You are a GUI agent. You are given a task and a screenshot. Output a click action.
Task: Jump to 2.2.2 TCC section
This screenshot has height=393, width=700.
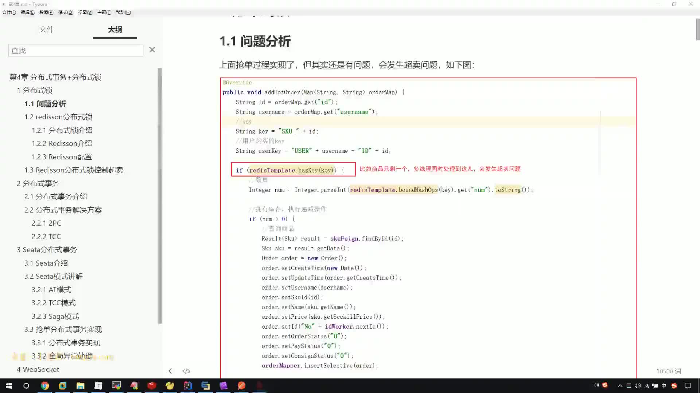(x=46, y=237)
